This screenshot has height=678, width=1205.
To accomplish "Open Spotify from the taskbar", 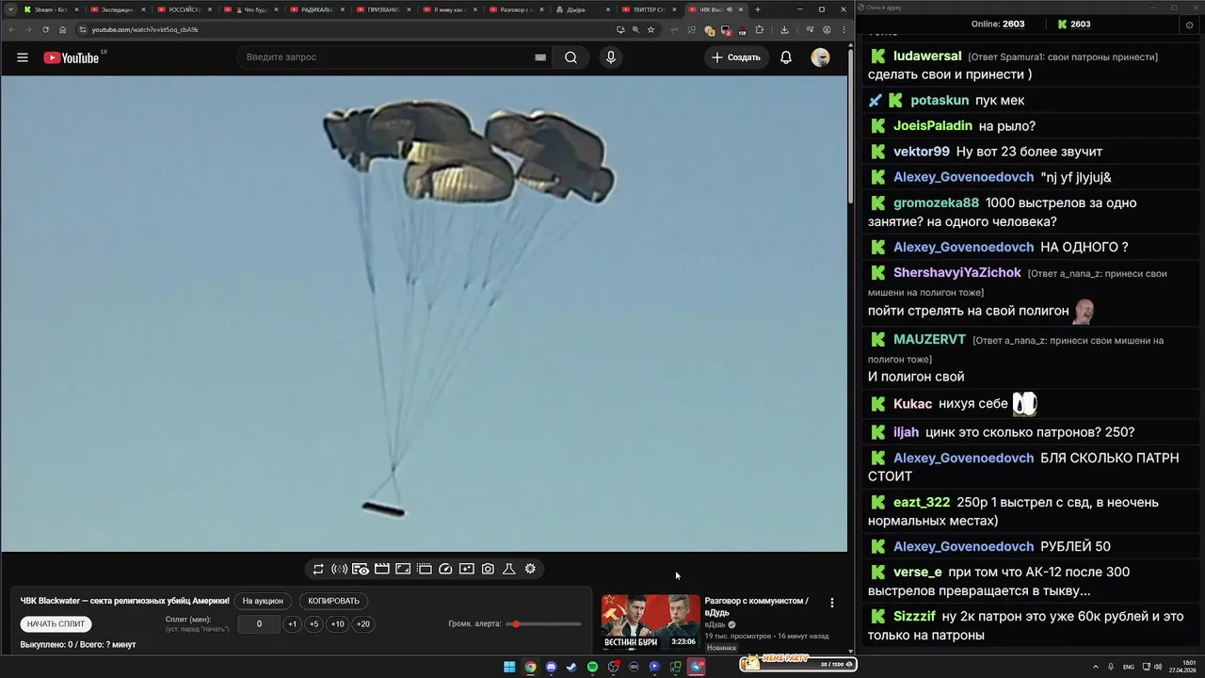I will [x=592, y=667].
